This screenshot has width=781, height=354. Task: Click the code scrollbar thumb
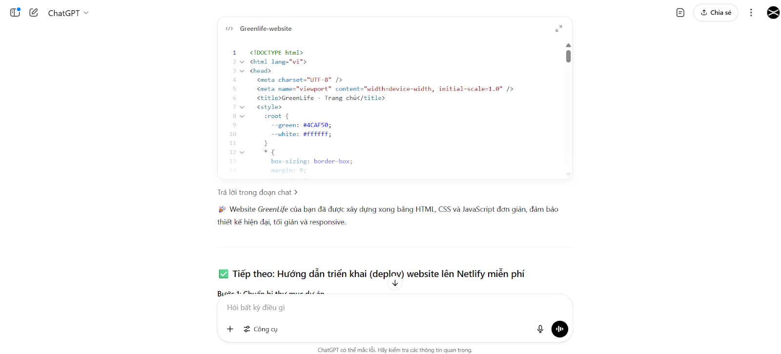tap(568, 57)
